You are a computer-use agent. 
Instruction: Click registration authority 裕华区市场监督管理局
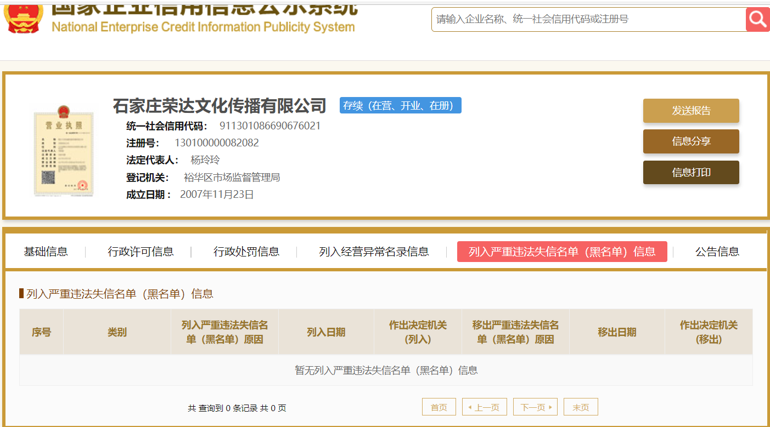pos(232,177)
